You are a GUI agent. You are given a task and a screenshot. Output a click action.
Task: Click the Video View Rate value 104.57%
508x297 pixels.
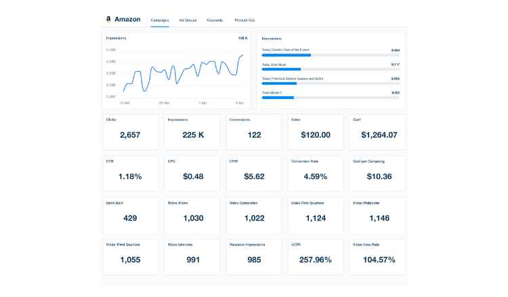coord(379,260)
